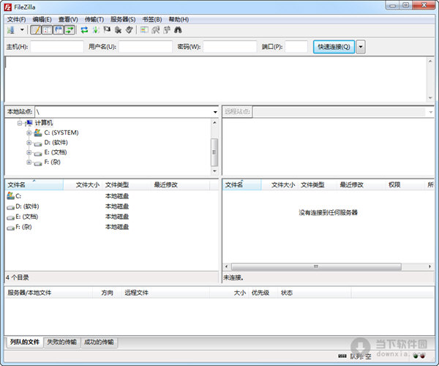Image resolution: width=439 pixels, height=366 pixels.
Task: Switch to 列队的文件 tab
Action: pos(25,342)
